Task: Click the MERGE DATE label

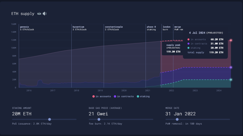Action: pyautogui.click(x=172, y=108)
